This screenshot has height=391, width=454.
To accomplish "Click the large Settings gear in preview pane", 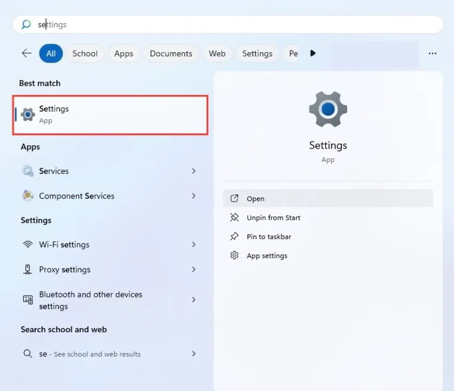I will coord(328,110).
